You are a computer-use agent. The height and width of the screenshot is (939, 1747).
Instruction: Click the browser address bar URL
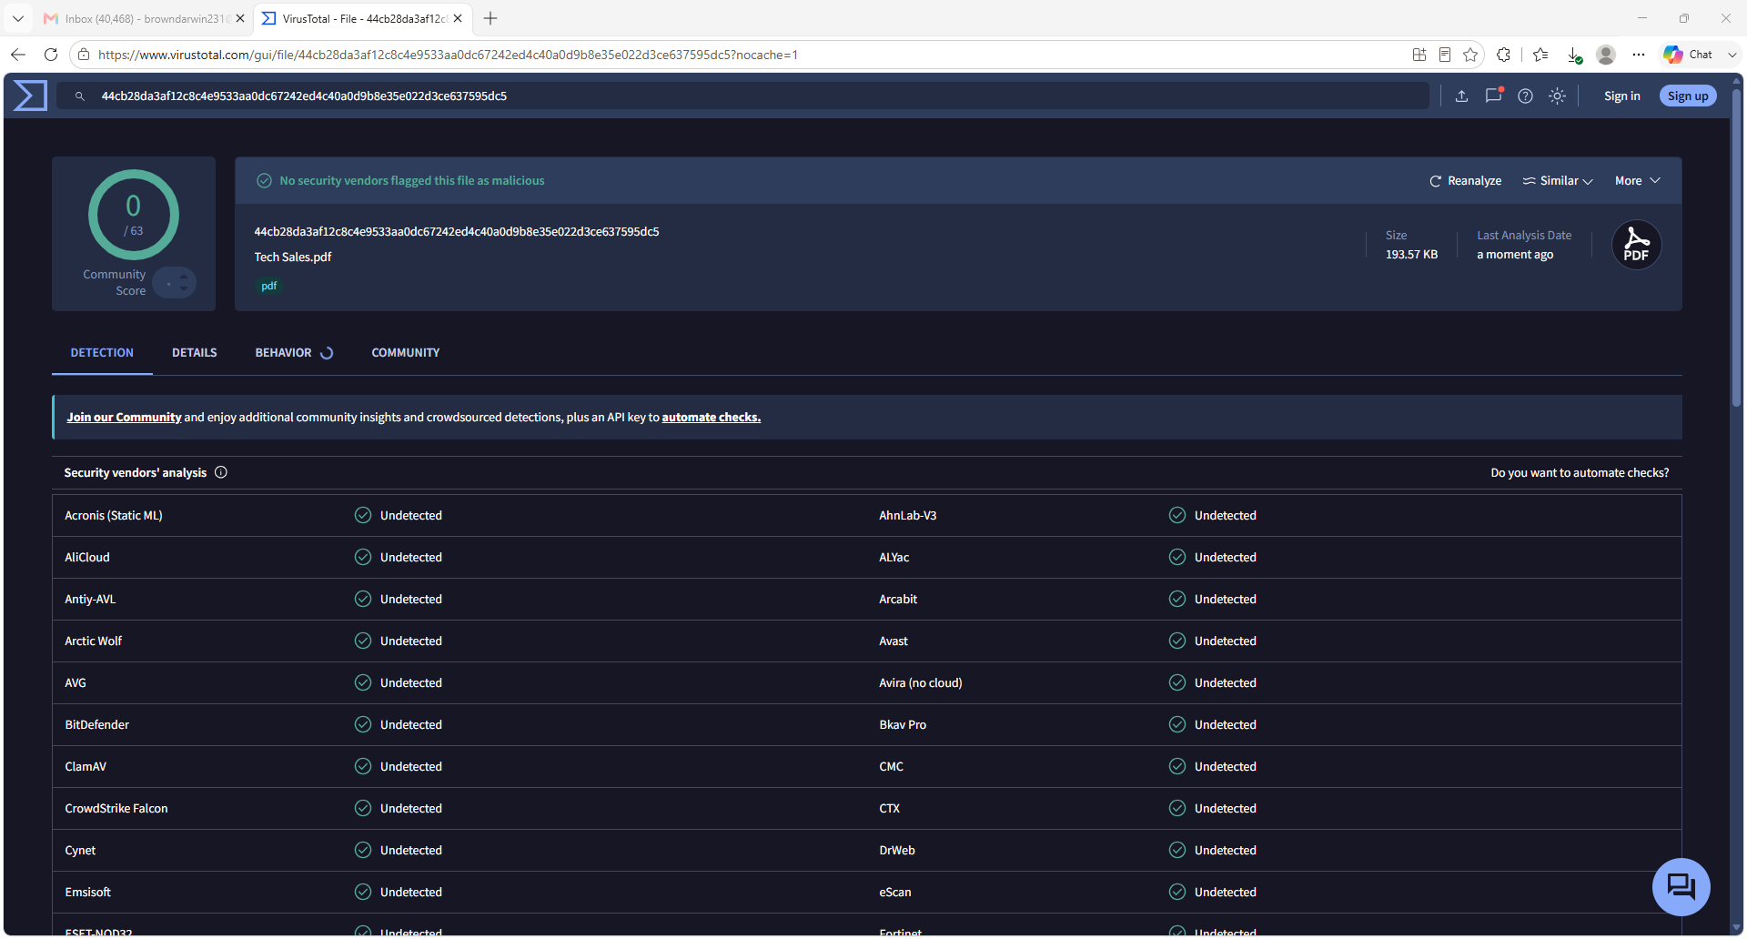click(448, 55)
